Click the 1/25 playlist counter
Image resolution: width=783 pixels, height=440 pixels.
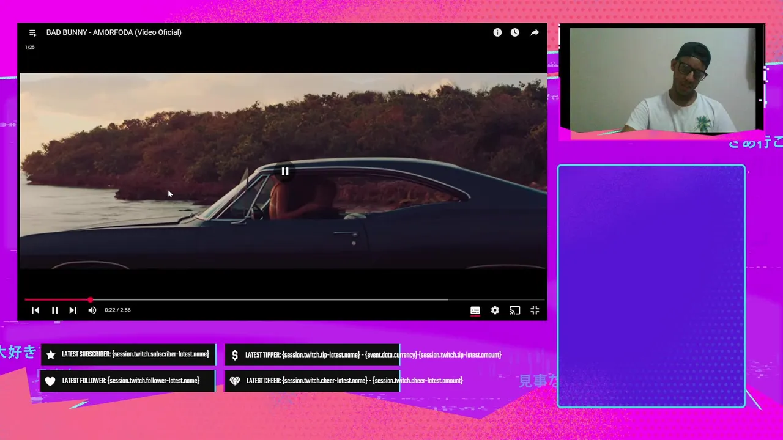point(30,47)
